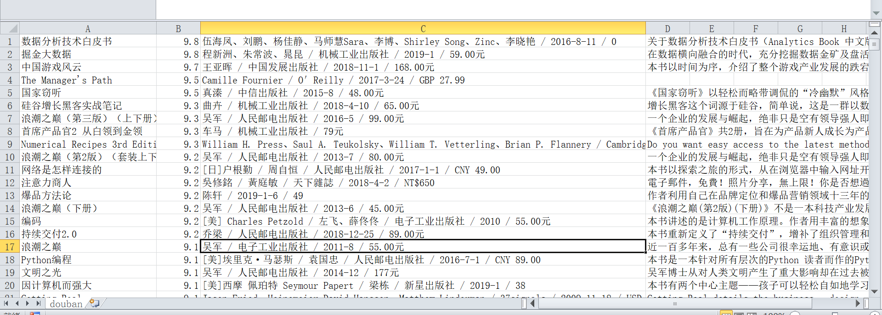Click the tab bar split handle left of the scrollbar
The height and width of the screenshot is (315, 882).
click(x=525, y=303)
